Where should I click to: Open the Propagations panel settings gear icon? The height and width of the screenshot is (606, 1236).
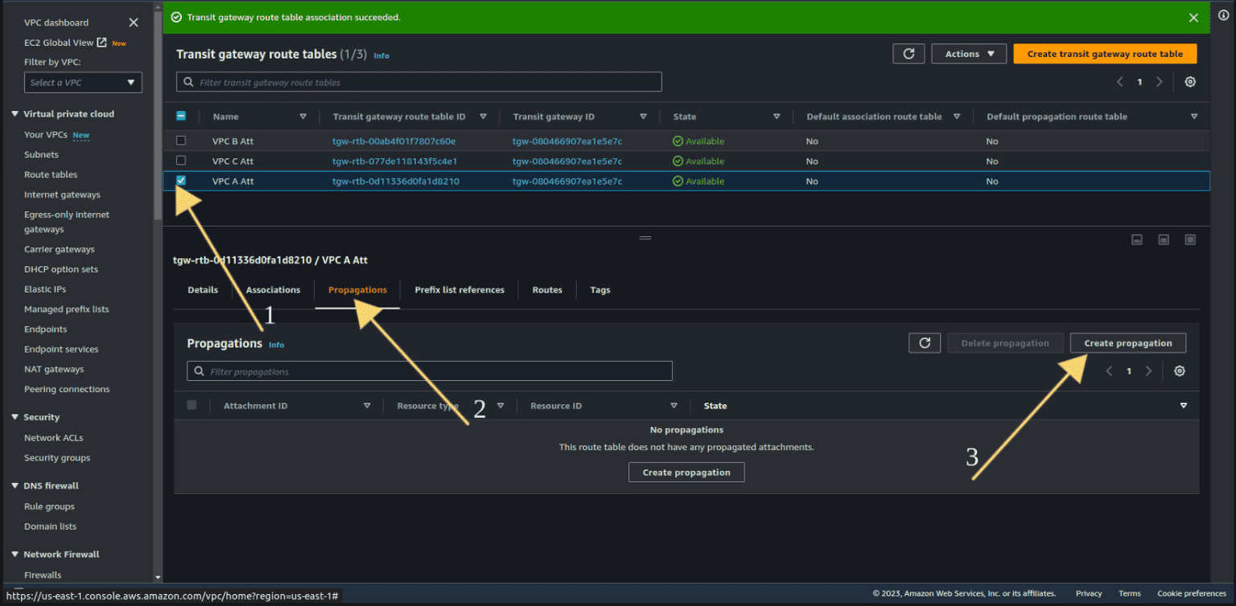pyautogui.click(x=1179, y=371)
